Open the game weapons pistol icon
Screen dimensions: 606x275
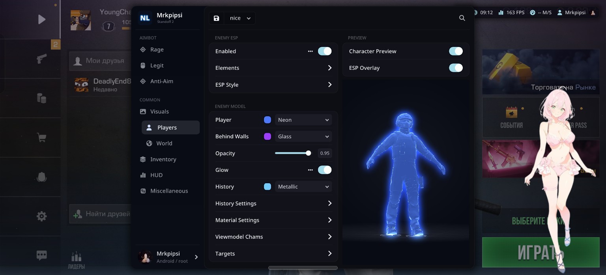pyautogui.click(x=42, y=59)
